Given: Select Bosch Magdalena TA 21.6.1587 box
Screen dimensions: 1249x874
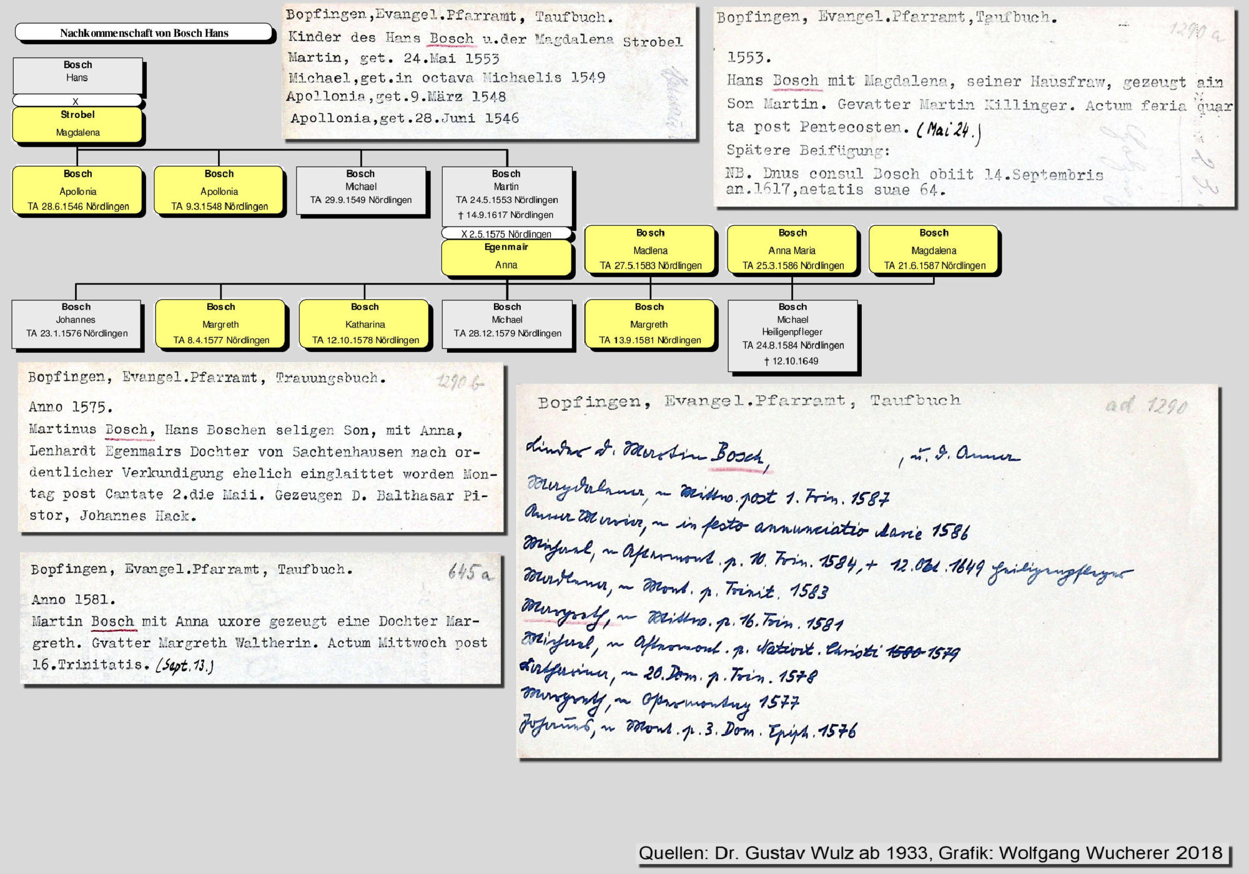Looking at the screenshot, I should 934,250.
